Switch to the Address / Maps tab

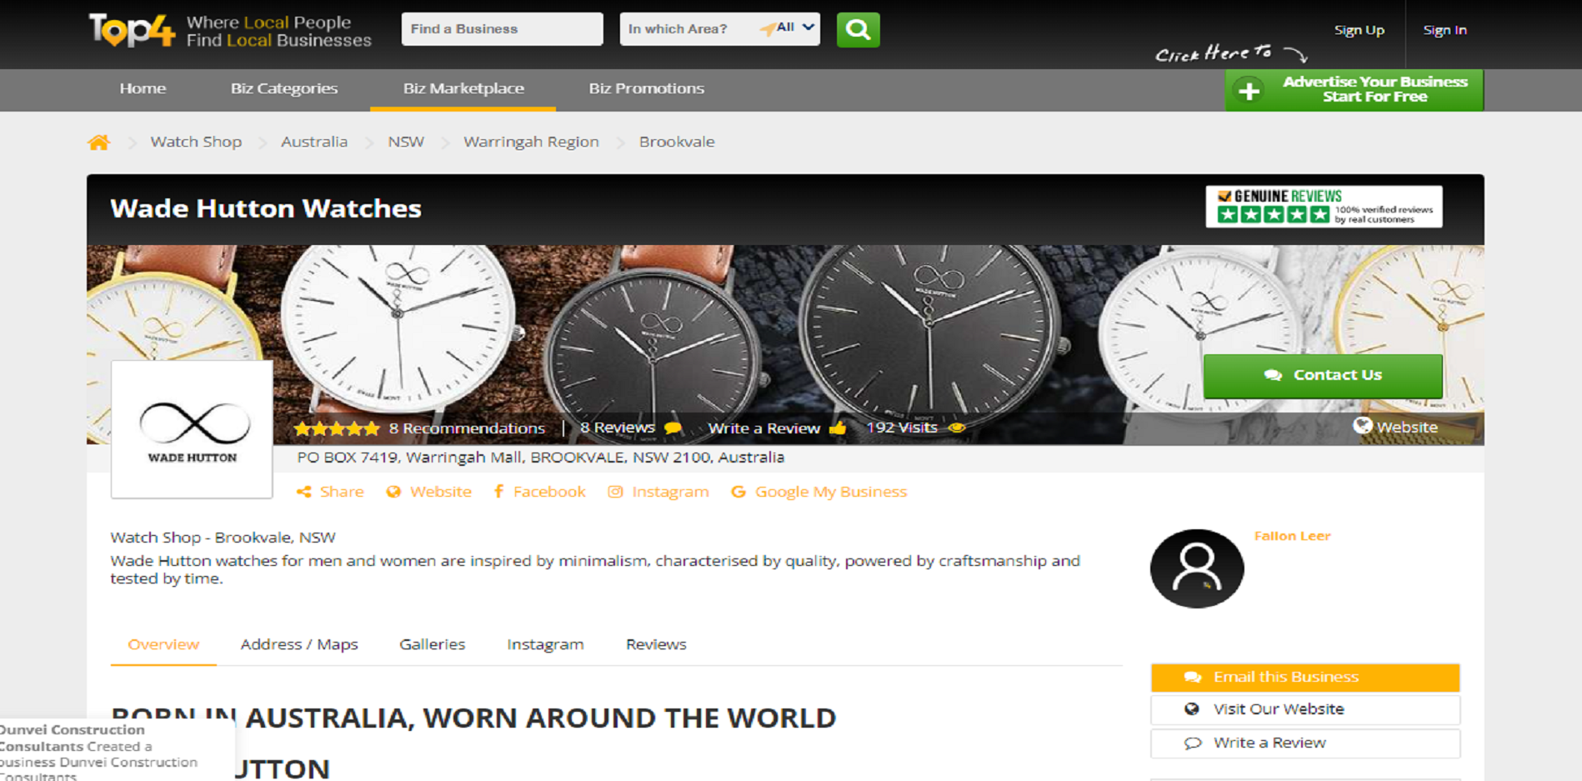pyautogui.click(x=299, y=644)
